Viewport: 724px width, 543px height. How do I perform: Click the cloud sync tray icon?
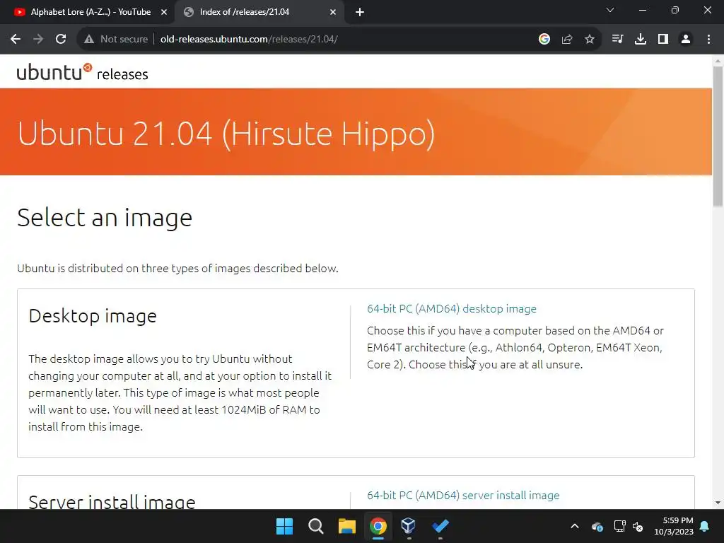point(597,526)
